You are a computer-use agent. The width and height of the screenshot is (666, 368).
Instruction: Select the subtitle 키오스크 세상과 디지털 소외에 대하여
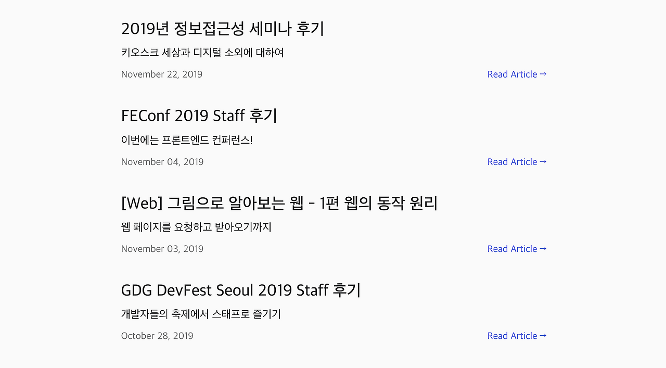point(202,53)
